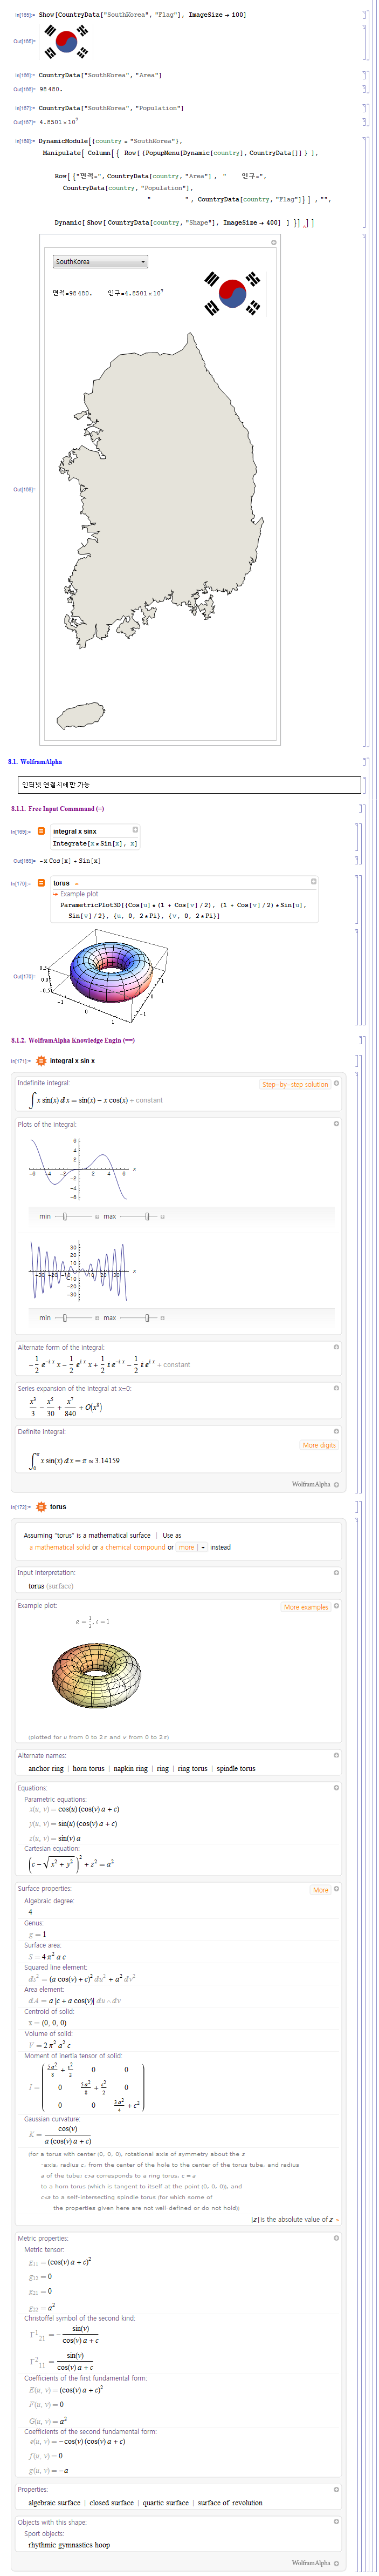Open More examples for torus plot
Viewport: 379px width, 2576px height.
tap(305, 1607)
